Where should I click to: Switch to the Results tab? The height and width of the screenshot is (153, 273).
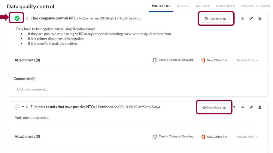[183, 6]
